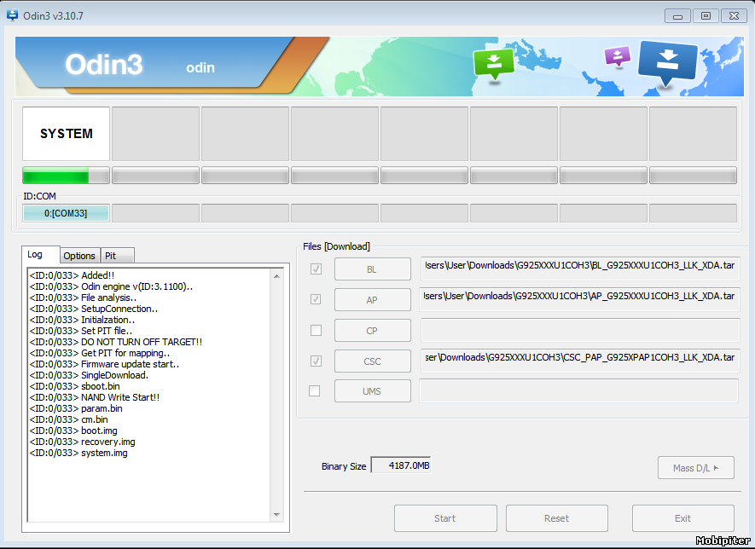The image size is (755, 549).
Task: Click the large blue download bubble icon
Action: tap(667, 63)
